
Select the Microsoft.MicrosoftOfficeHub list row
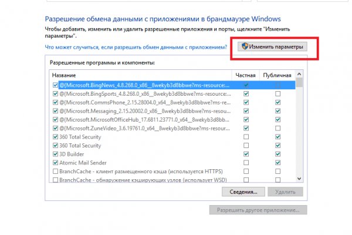(x=147, y=120)
